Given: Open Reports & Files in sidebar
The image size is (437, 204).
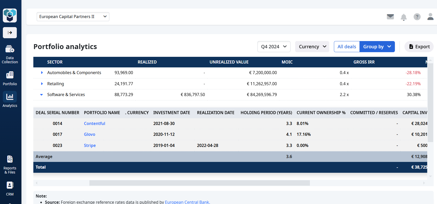Looking at the screenshot, I should pyautogui.click(x=10, y=164).
